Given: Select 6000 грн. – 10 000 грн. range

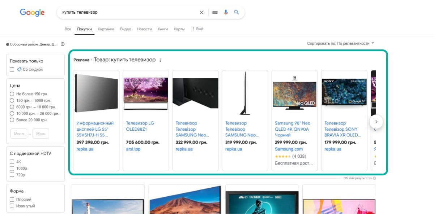Looking at the screenshot, I should point(12,107).
